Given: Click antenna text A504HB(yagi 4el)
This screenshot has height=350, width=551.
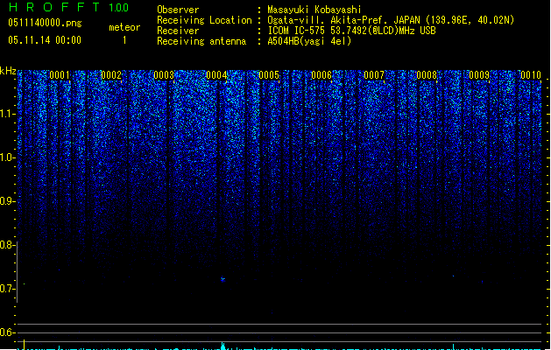Looking at the screenshot, I should [x=309, y=41].
